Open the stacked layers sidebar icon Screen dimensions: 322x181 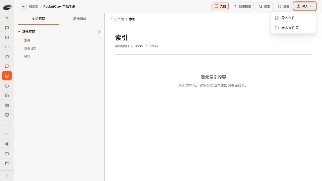7,37
